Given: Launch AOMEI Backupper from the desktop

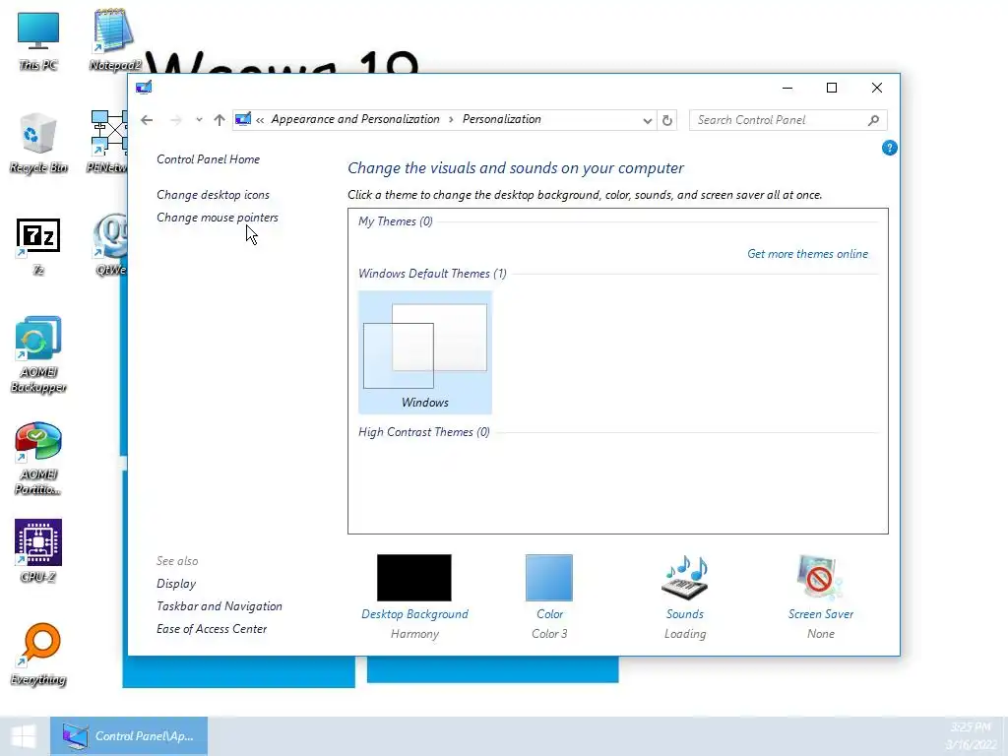Looking at the screenshot, I should pyautogui.click(x=38, y=354).
